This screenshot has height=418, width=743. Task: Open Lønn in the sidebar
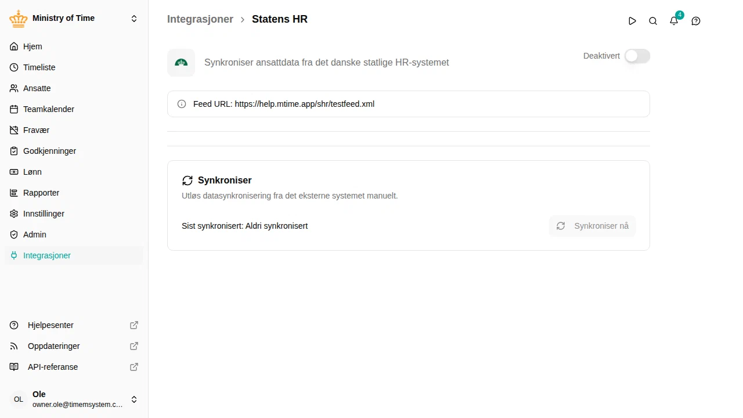[x=74, y=172]
